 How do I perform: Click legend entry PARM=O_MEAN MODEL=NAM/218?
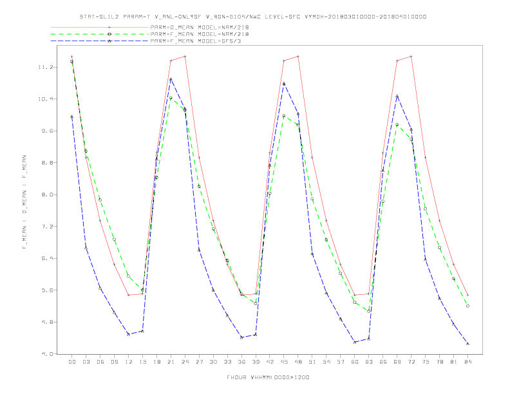(200, 27)
